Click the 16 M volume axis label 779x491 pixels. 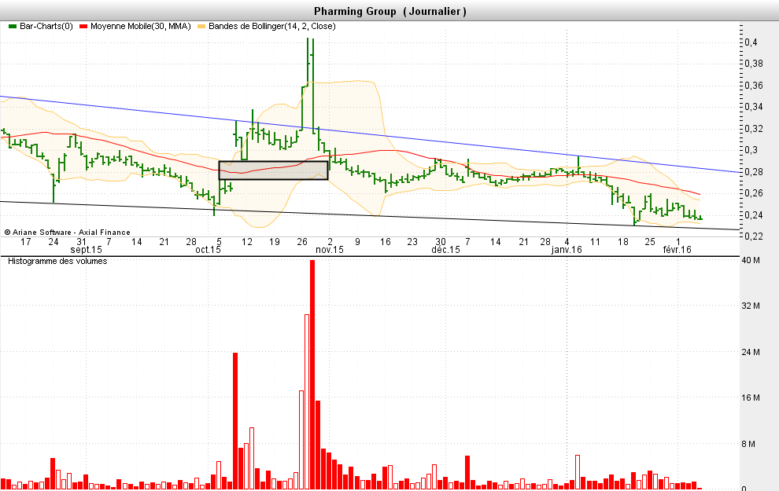pos(750,398)
